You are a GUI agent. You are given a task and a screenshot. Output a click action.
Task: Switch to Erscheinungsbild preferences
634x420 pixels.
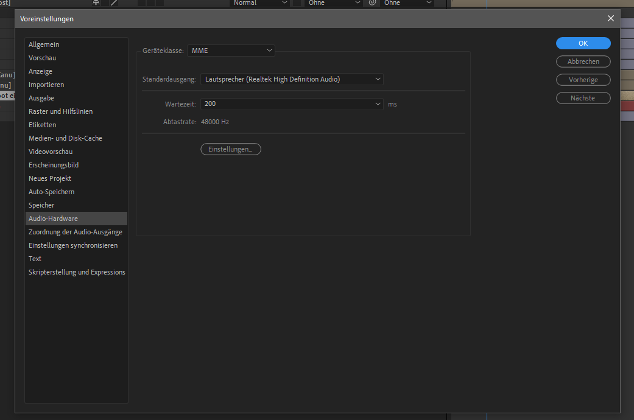(76, 165)
